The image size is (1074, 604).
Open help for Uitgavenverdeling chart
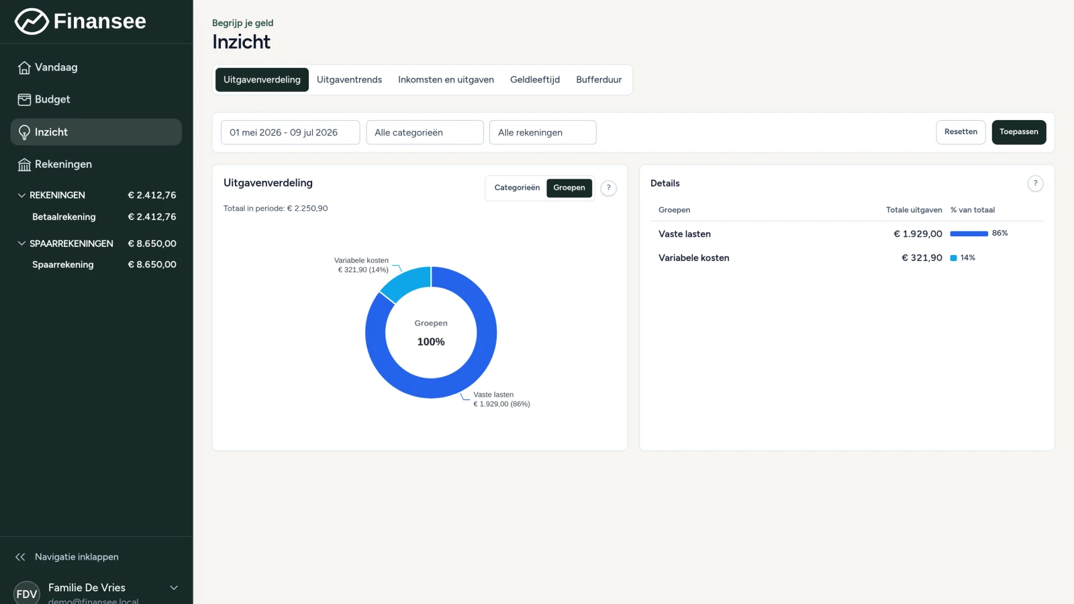point(608,188)
